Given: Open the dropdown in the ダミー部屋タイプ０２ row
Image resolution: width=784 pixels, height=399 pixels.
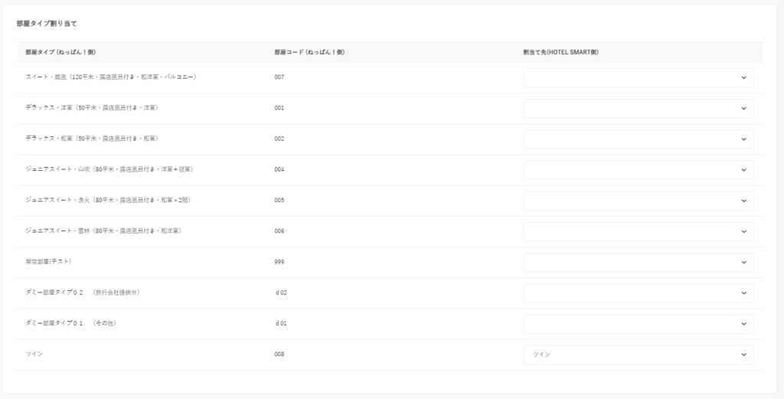Looking at the screenshot, I should 638,293.
